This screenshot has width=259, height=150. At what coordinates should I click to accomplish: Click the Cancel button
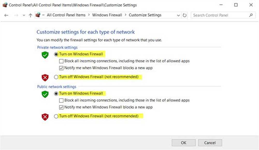pos(210,143)
